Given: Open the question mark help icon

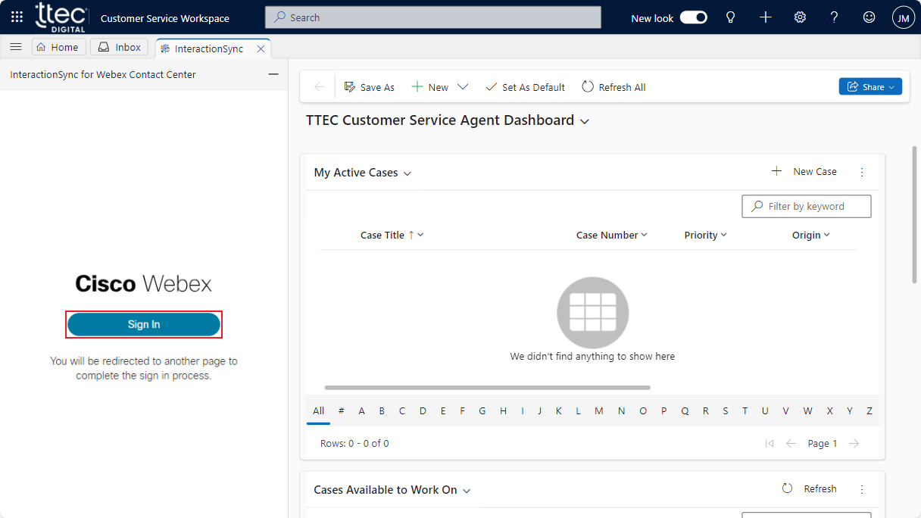Looking at the screenshot, I should coord(834,17).
